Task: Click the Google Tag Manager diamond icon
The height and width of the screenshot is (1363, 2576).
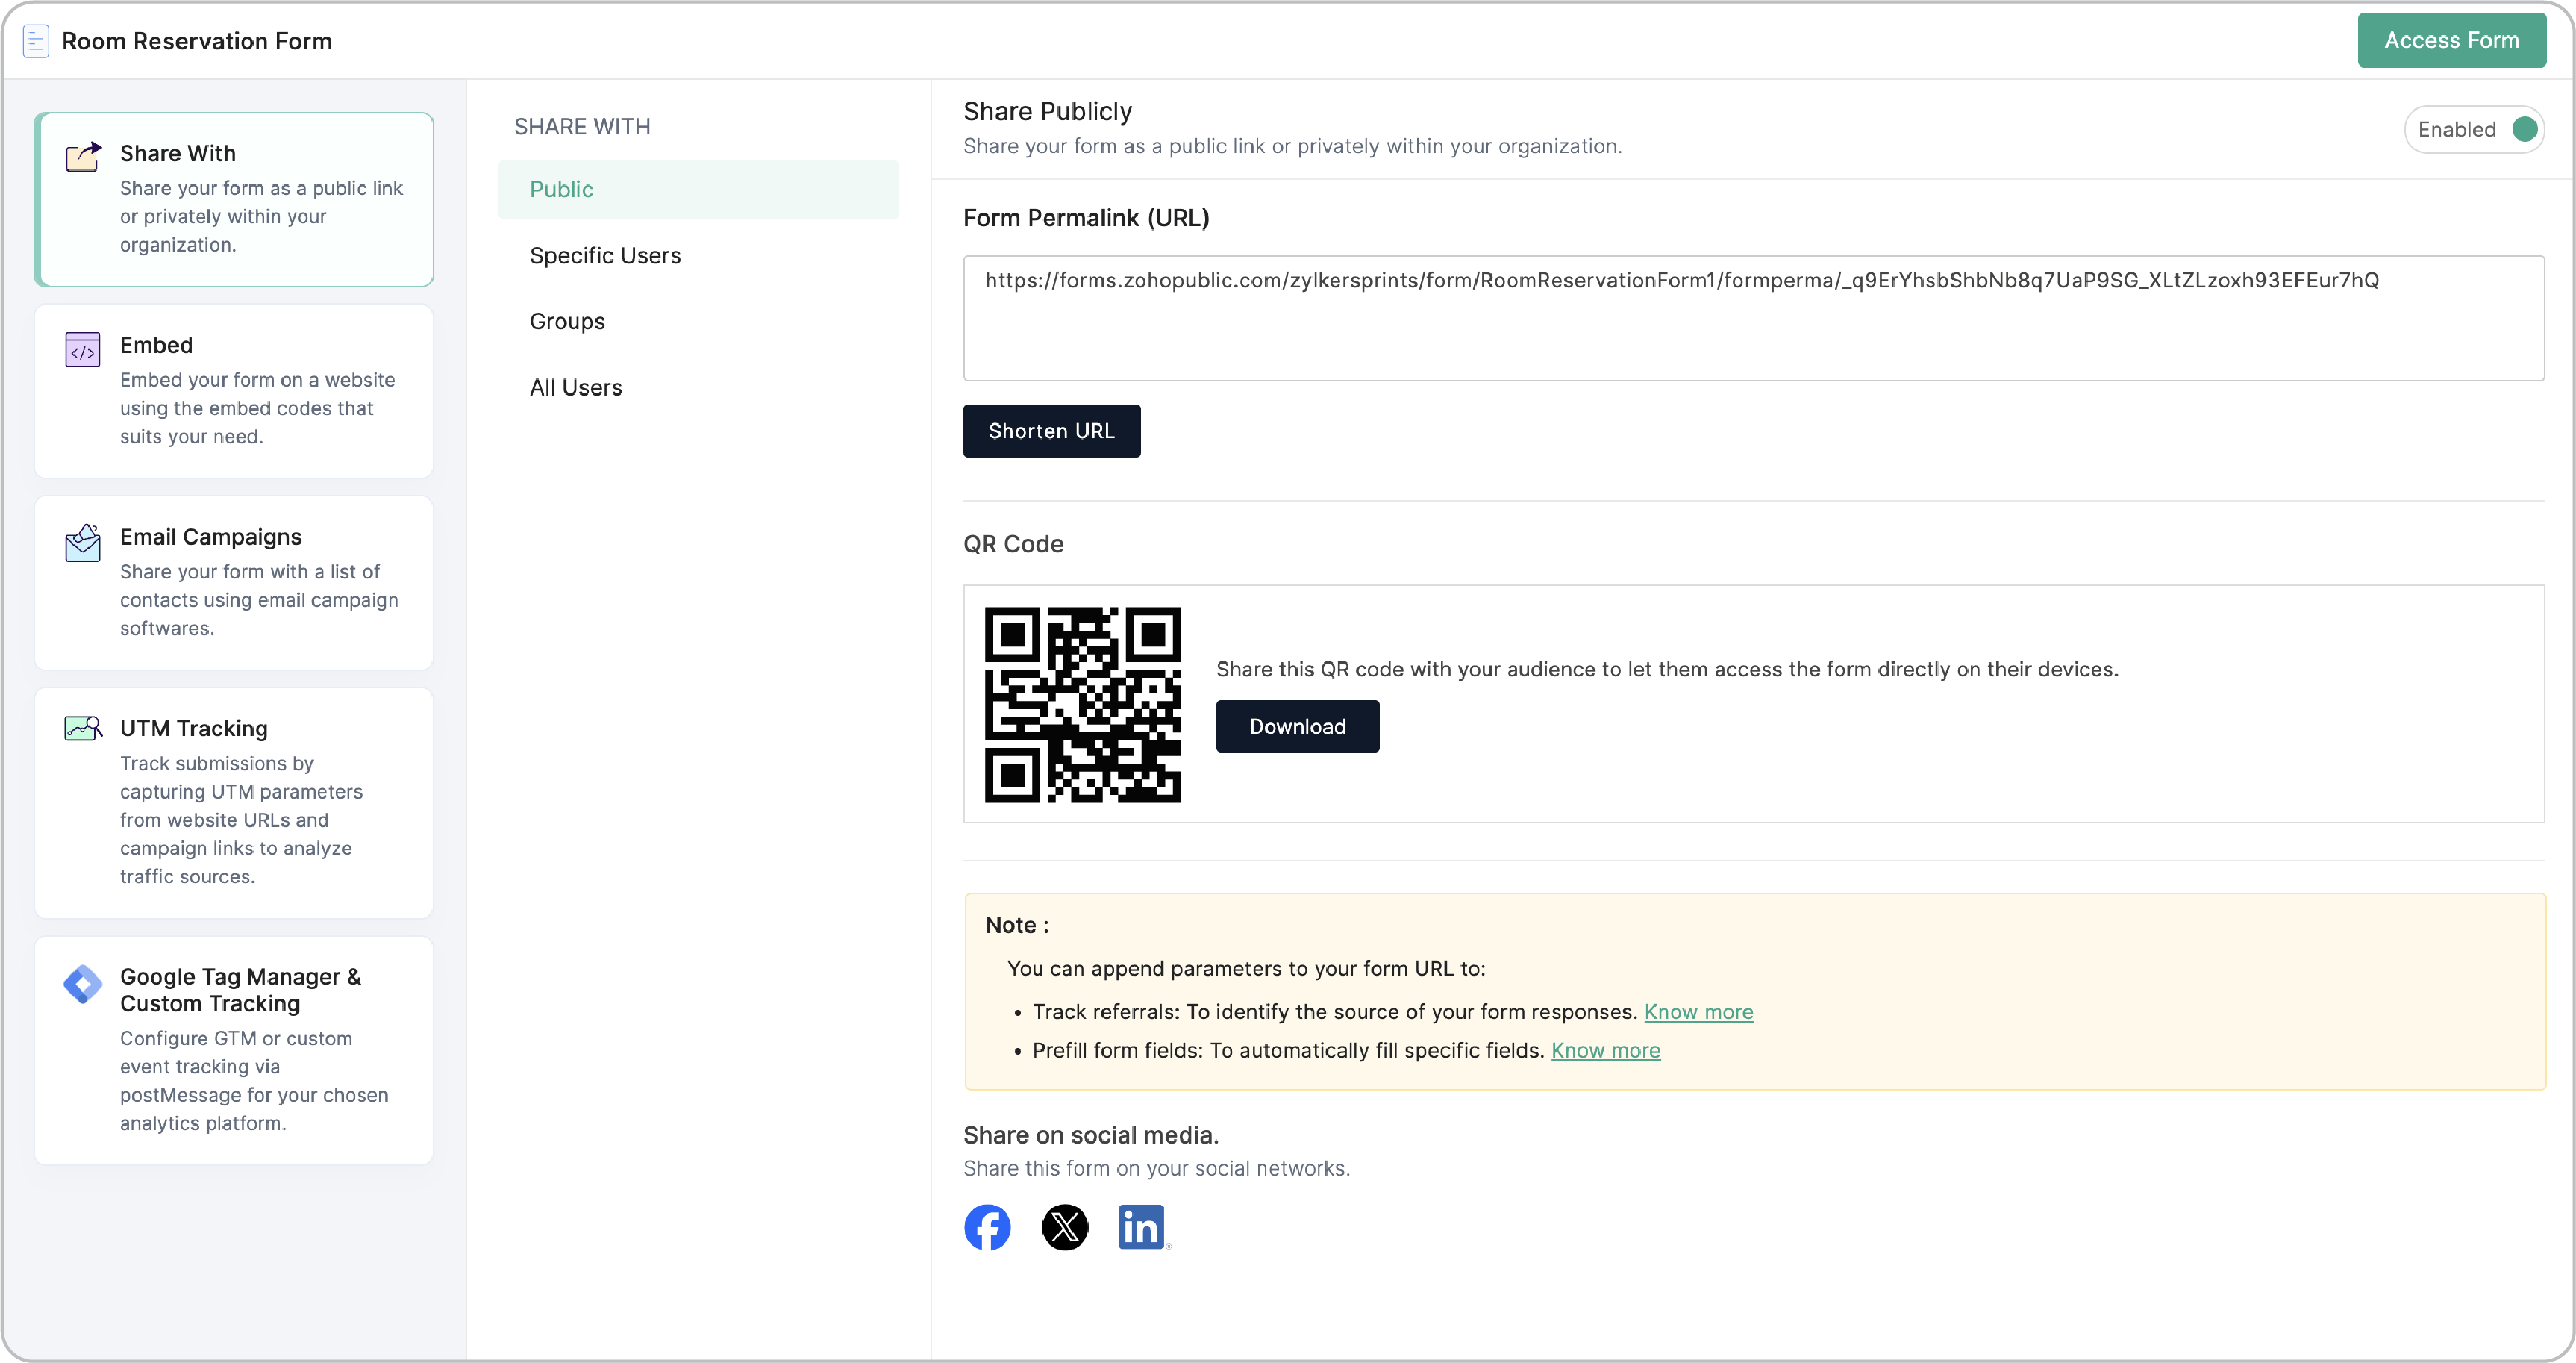Action: click(83, 984)
